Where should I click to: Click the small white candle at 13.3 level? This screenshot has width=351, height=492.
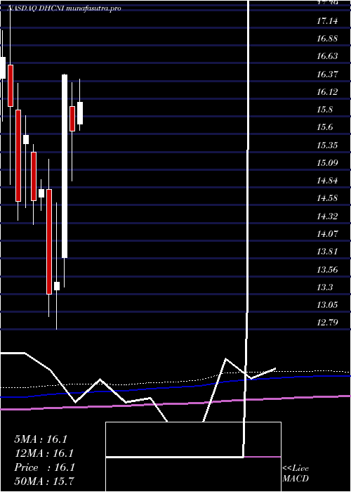pyautogui.click(x=57, y=286)
